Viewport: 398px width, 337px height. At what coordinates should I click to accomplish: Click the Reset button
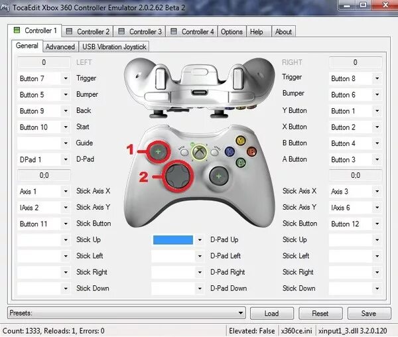coord(320,313)
